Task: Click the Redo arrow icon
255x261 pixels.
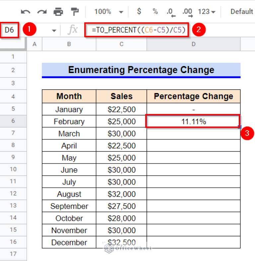Action: pyautogui.click(x=42, y=12)
